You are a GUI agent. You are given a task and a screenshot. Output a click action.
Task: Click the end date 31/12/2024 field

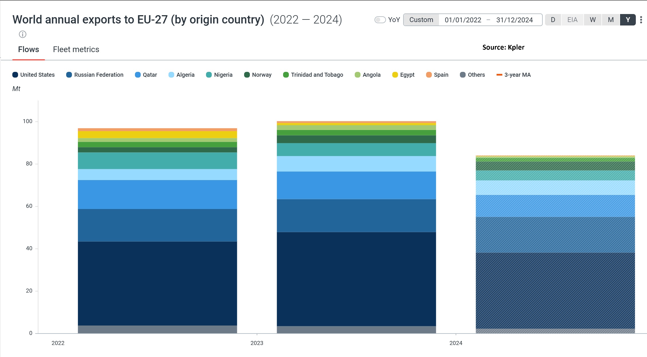(514, 20)
